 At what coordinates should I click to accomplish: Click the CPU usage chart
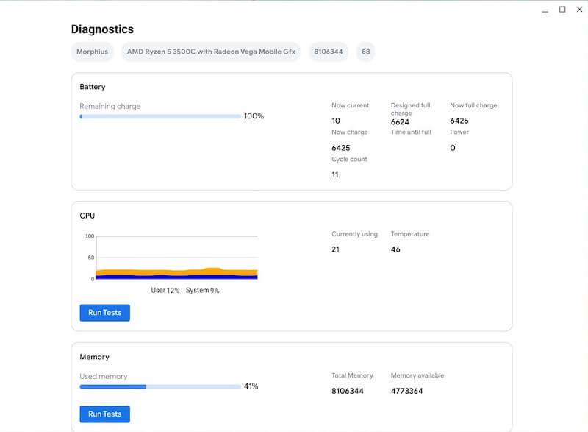point(176,258)
